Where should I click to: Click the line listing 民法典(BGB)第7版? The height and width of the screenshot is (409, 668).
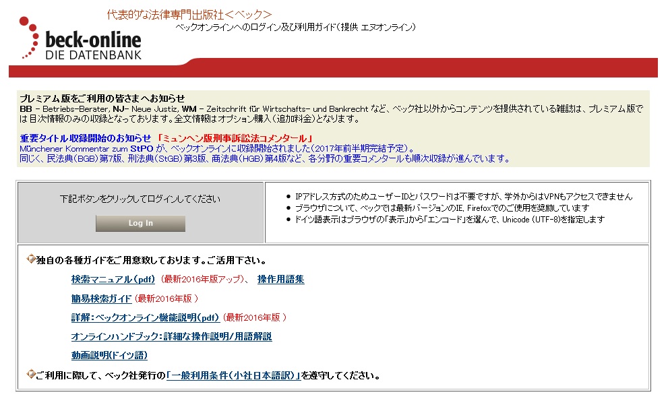[x=265, y=159]
